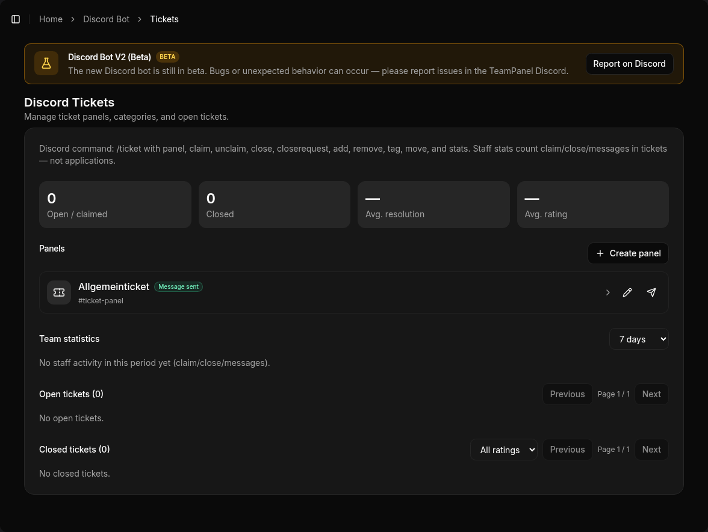The height and width of the screenshot is (532, 708).
Task: Click the BETA badge in the banner
Action: (167, 57)
